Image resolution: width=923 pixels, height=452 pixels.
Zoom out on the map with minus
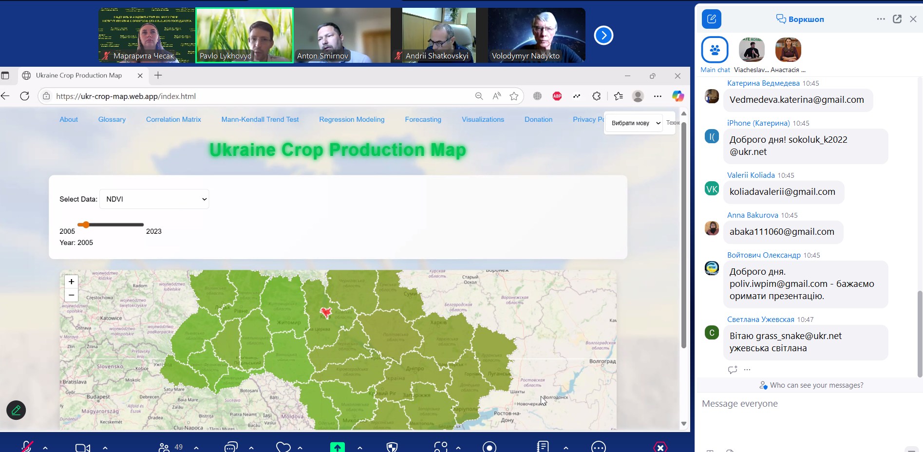(71, 295)
